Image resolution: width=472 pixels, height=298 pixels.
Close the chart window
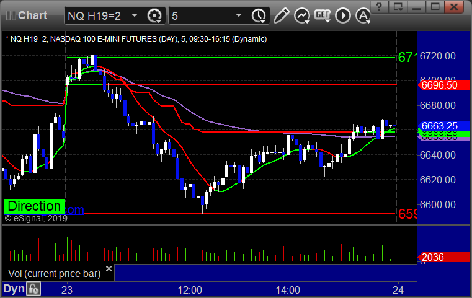tap(454, 7)
